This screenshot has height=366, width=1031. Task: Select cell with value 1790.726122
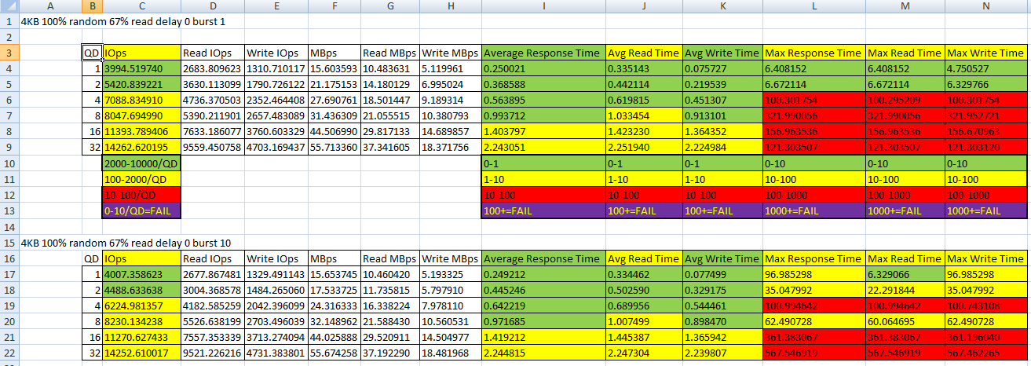(x=276, y=83)
